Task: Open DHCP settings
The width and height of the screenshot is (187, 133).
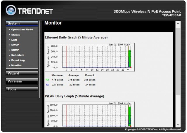Action: pos(15,45)
